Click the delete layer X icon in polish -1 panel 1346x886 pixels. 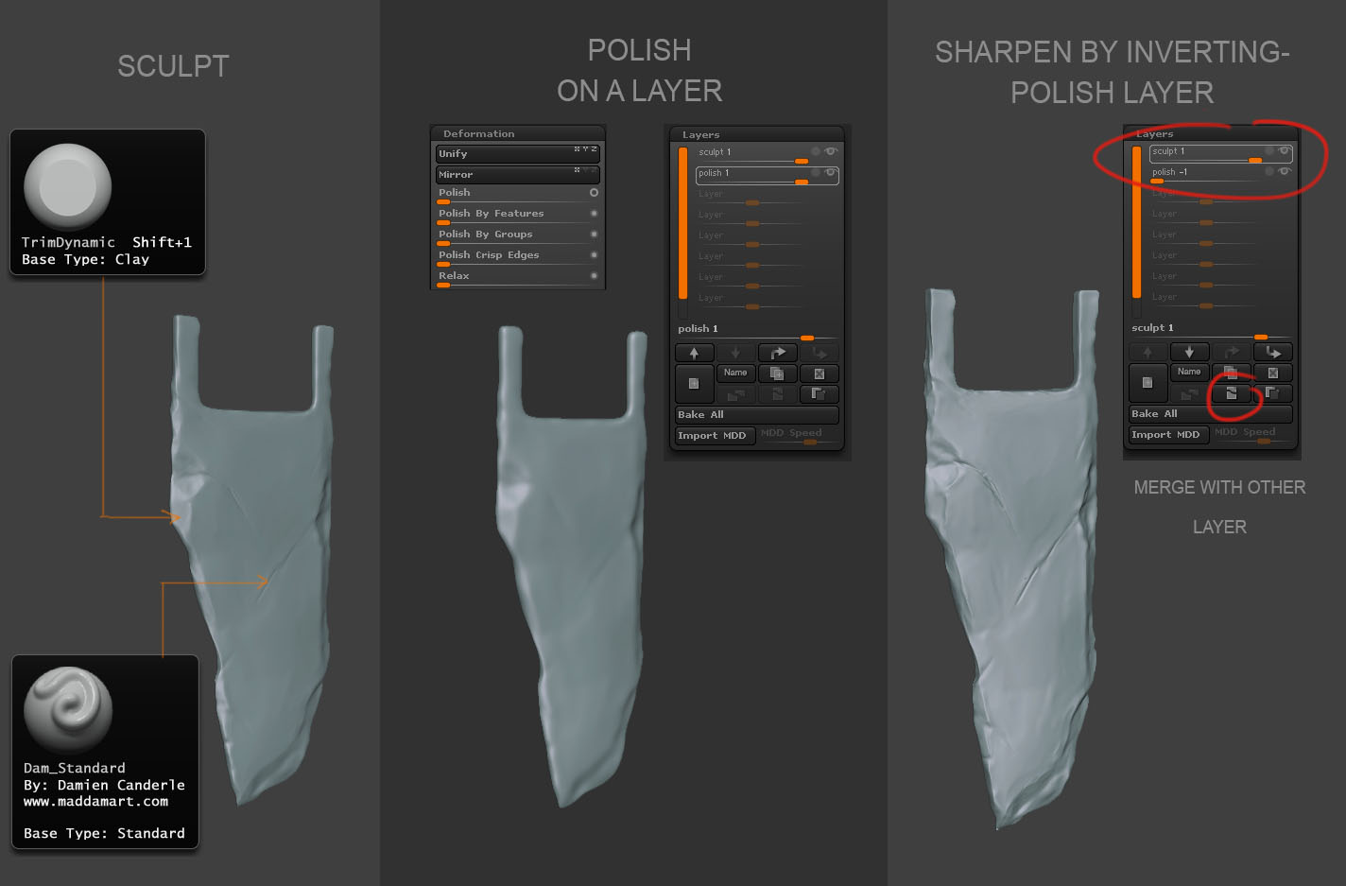(1272, 373)
